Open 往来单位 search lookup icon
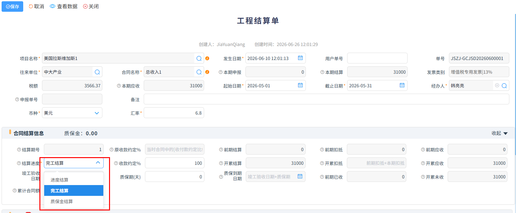The image size is (516, 213). pos(97,72)
